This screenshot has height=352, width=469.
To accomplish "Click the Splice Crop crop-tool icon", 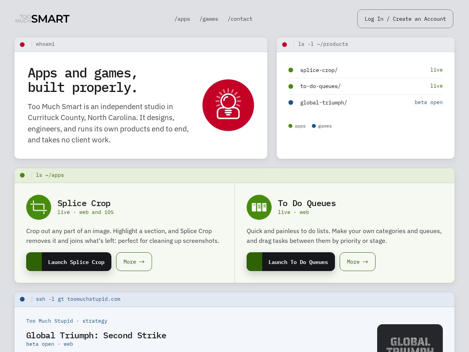I will 39,207.
